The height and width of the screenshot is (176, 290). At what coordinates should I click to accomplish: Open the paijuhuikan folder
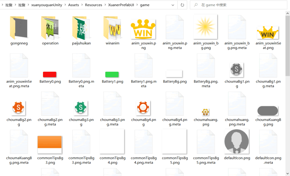tap(81, 28)
